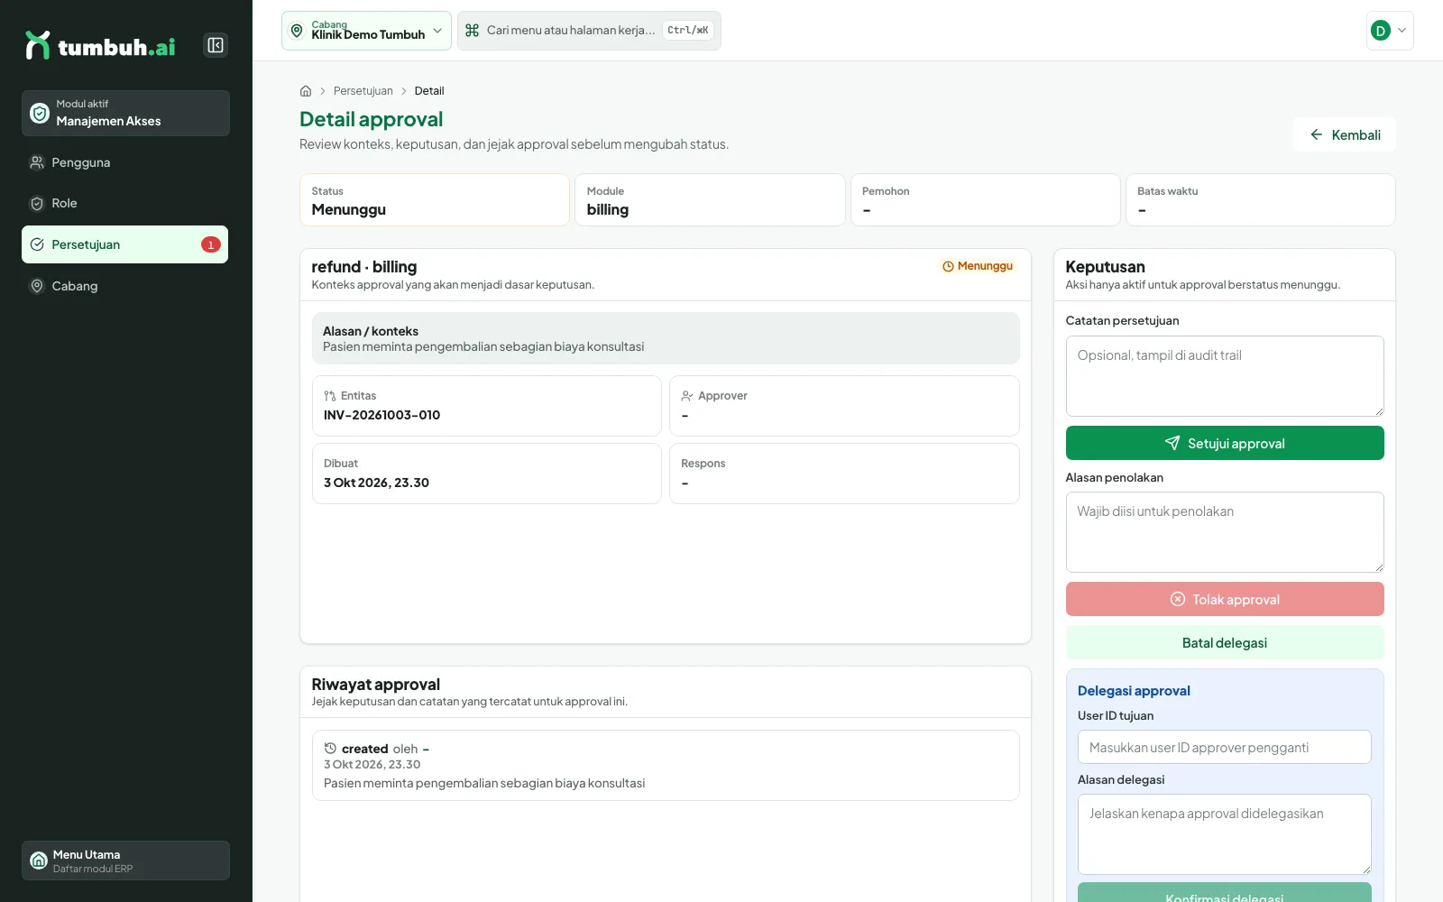Click the Alasan / konteks text block

[x=666, y=338]
